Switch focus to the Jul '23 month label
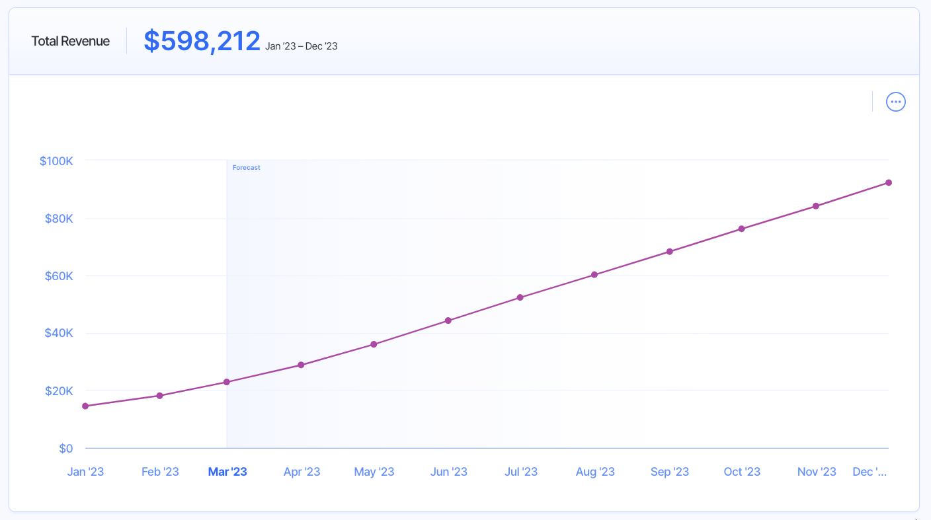Viewport: 931px width, 520px height. 522,471
